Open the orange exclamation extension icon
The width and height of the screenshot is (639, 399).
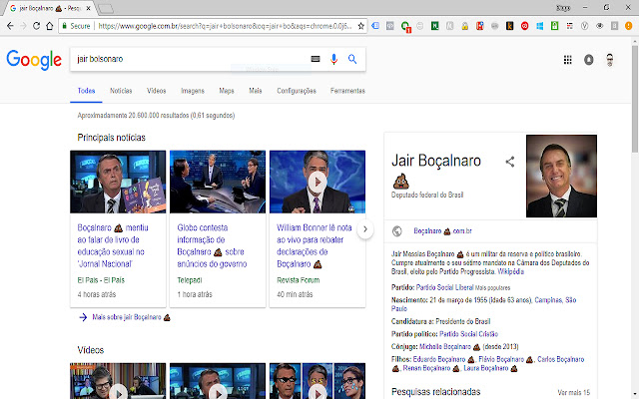click(629, 26)
